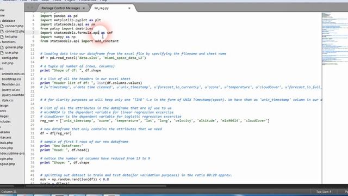Click the 'import pandas as pd' line
The image size is (348, 196).
[x=59, y=16]
